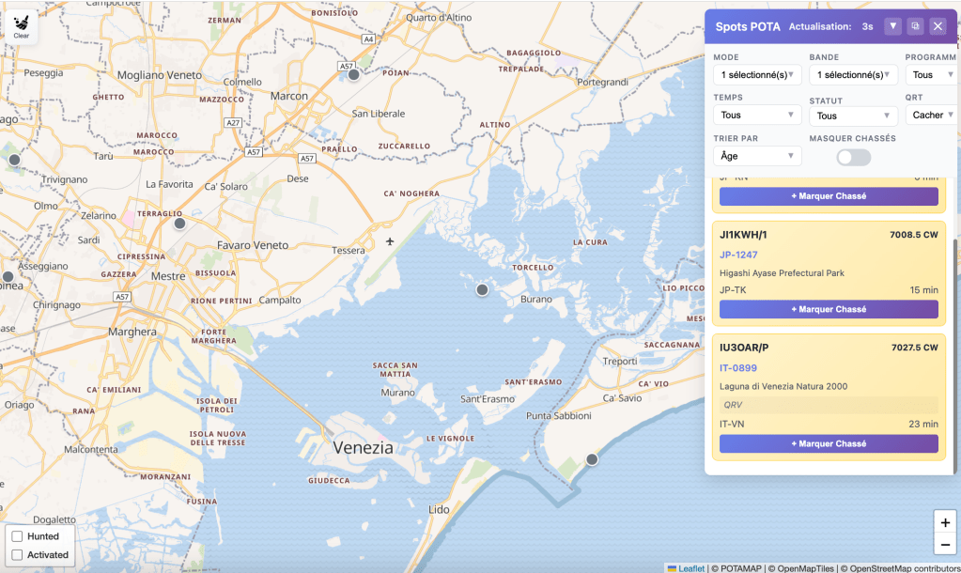961x573 pixels.
Task: Toggle the Masquer Chassés switch
Action: (x=853, y=157)
